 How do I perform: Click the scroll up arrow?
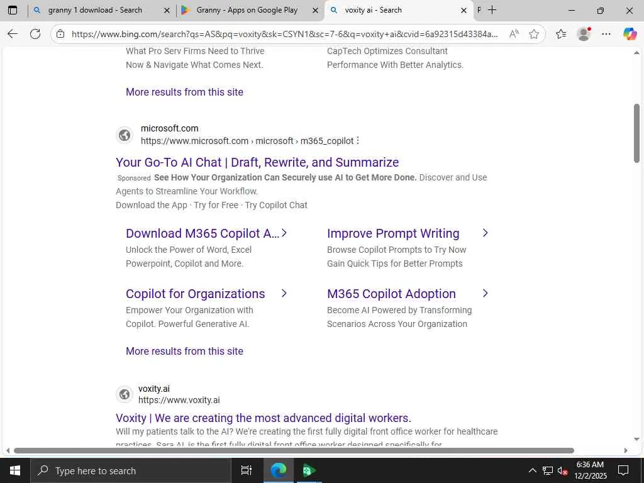pos(636,53)
